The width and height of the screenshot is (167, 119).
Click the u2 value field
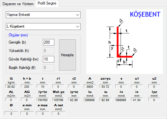click(x=154, y=86)
